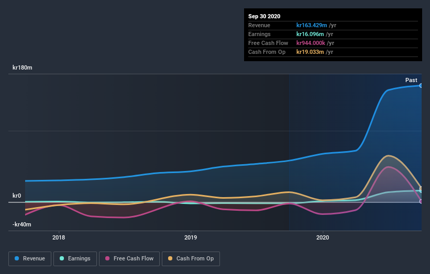Click the 2018 x-axis label
The image size is (430, 274).
point(59,237)
